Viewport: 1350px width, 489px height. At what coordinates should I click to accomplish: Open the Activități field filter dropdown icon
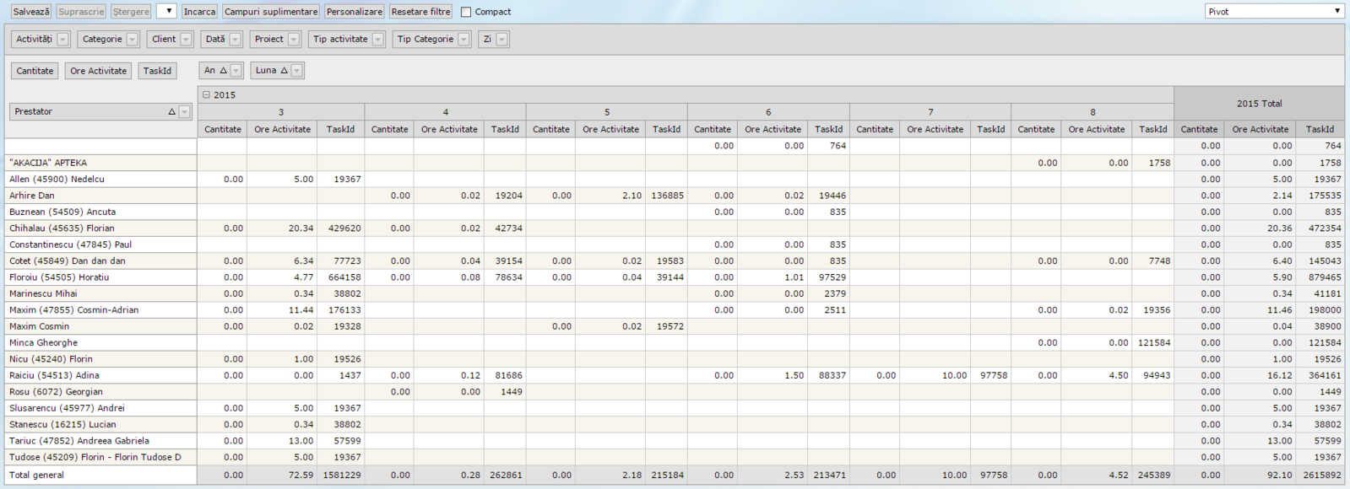pos(62,40)
